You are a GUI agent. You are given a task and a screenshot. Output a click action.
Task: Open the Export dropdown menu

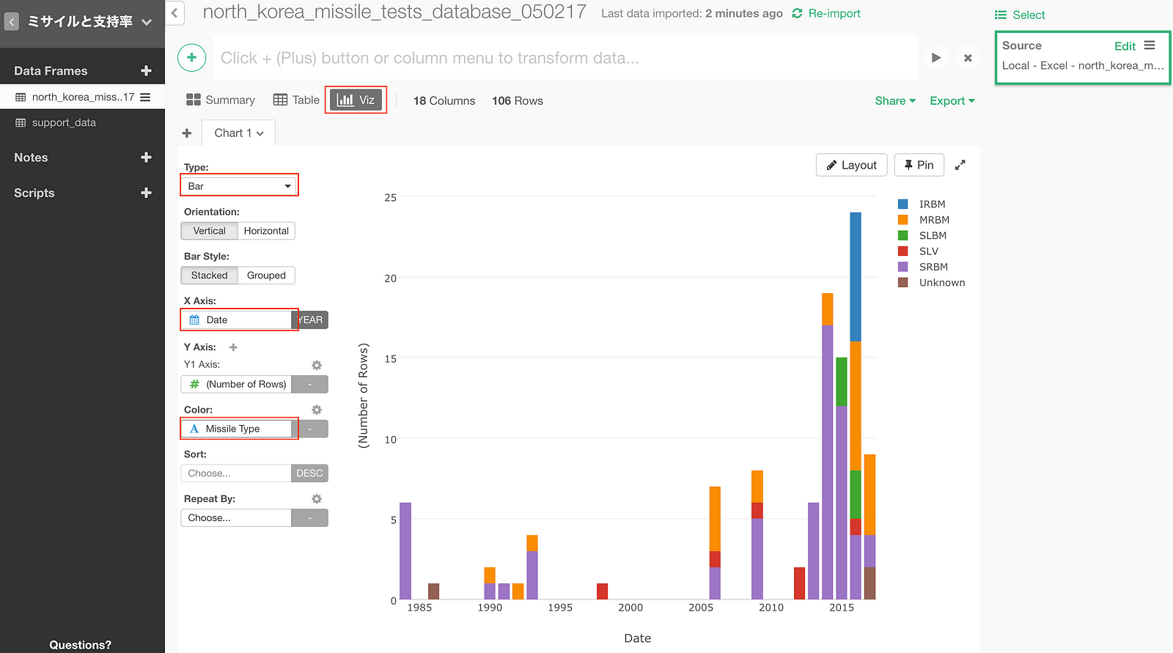[952, 100]
